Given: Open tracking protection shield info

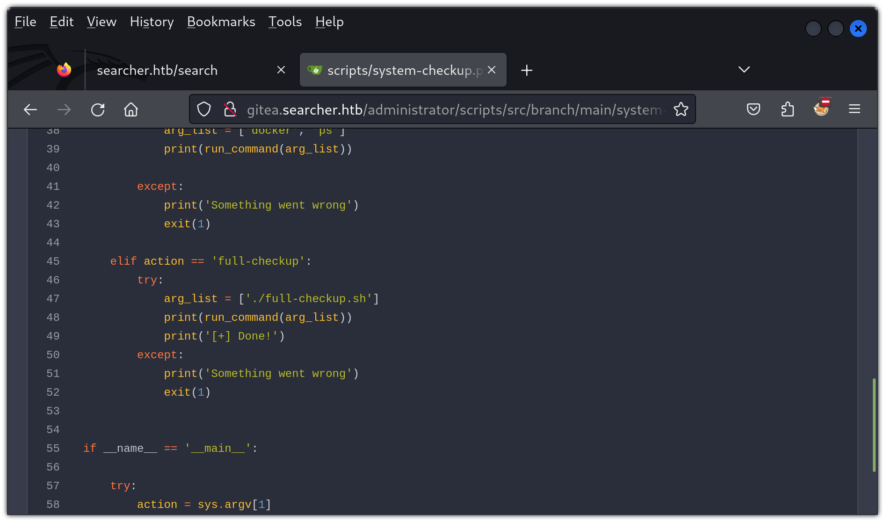Looking at the screenshot, I should [204, 109].
